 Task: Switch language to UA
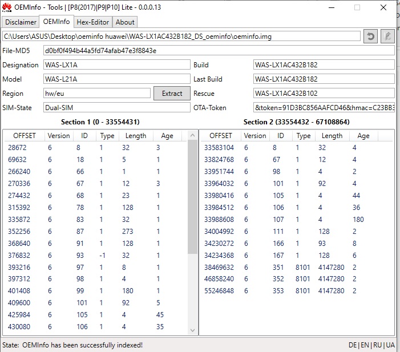pyautogui.click(x=390, y=345)
